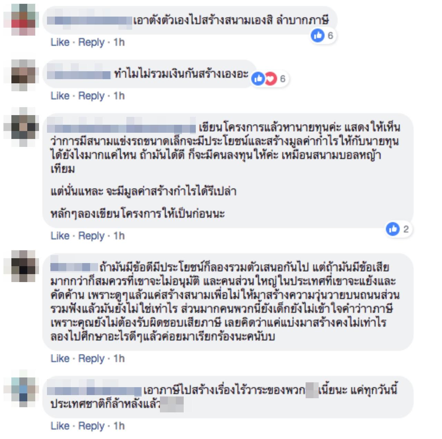The height and width of the screenshot is (439, 442).
Task: Click the like reaction icon on first comment
Action: click(318, 35)
